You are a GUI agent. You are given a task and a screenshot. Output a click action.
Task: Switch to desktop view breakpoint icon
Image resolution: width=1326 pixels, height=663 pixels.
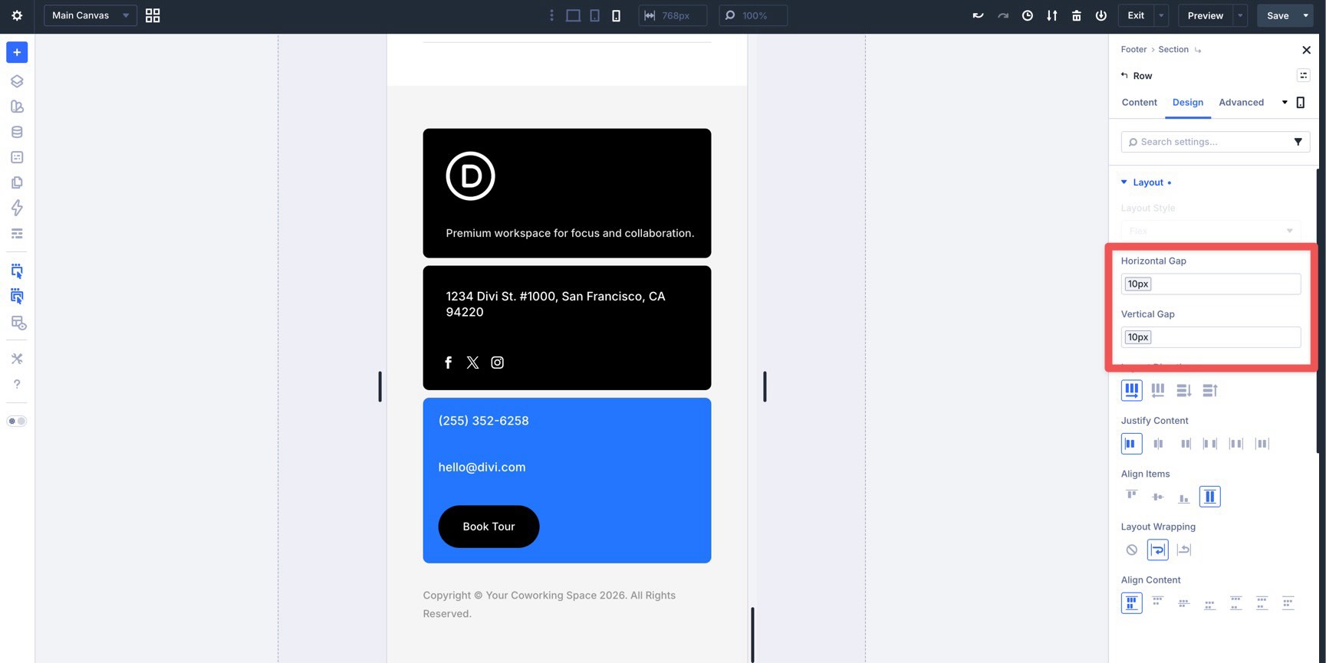coord(573,15)
